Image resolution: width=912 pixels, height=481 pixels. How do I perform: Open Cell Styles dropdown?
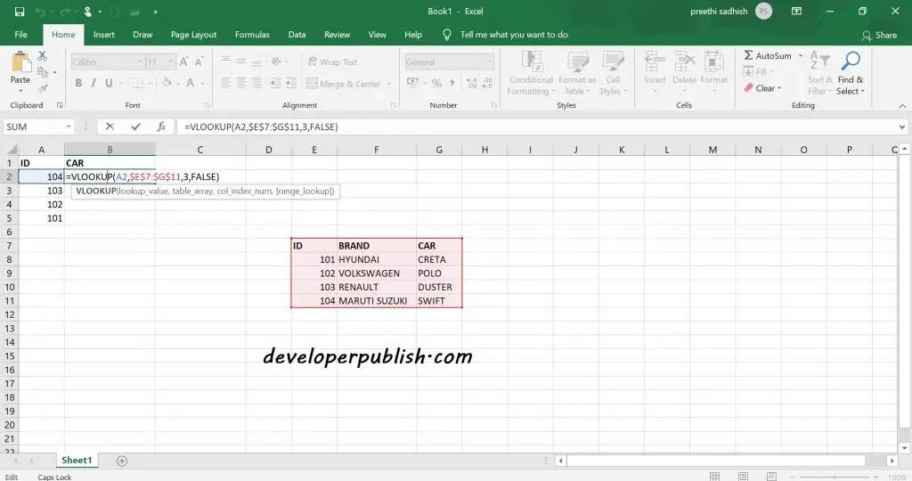pyautogui.click(x=613, y=73)
